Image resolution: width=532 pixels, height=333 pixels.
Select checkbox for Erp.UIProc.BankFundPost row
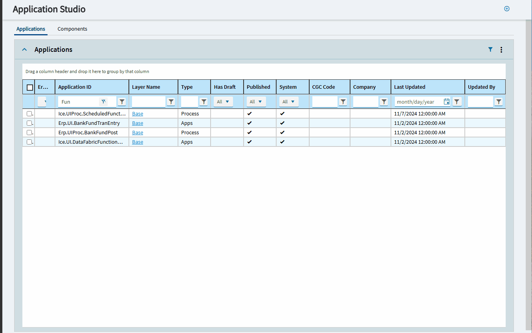pyautogui.click(x=29, y=132)
